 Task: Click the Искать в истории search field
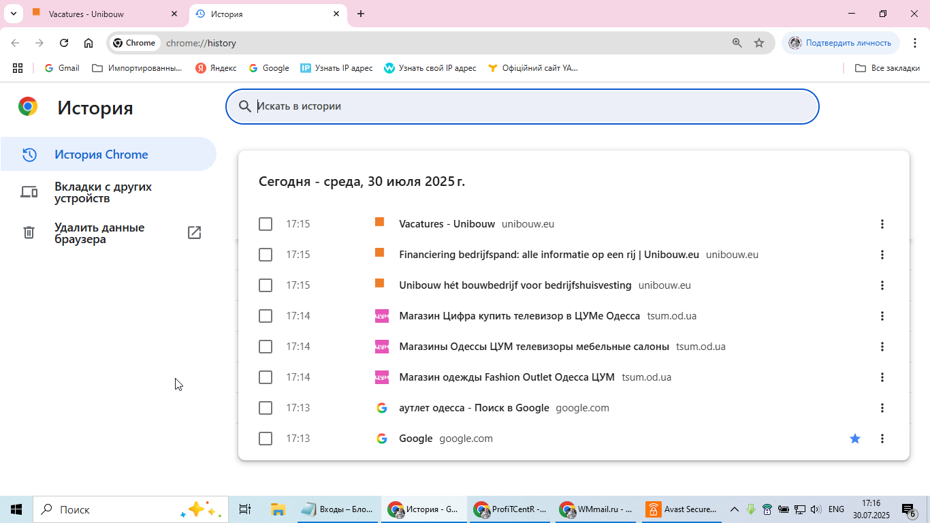[x=522, y=106]
